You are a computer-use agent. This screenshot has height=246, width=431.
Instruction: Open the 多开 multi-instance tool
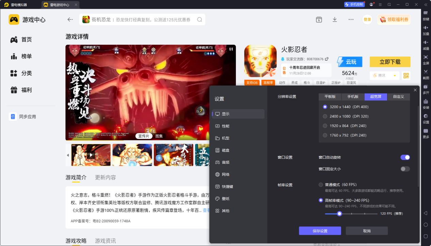pos(426,91)
